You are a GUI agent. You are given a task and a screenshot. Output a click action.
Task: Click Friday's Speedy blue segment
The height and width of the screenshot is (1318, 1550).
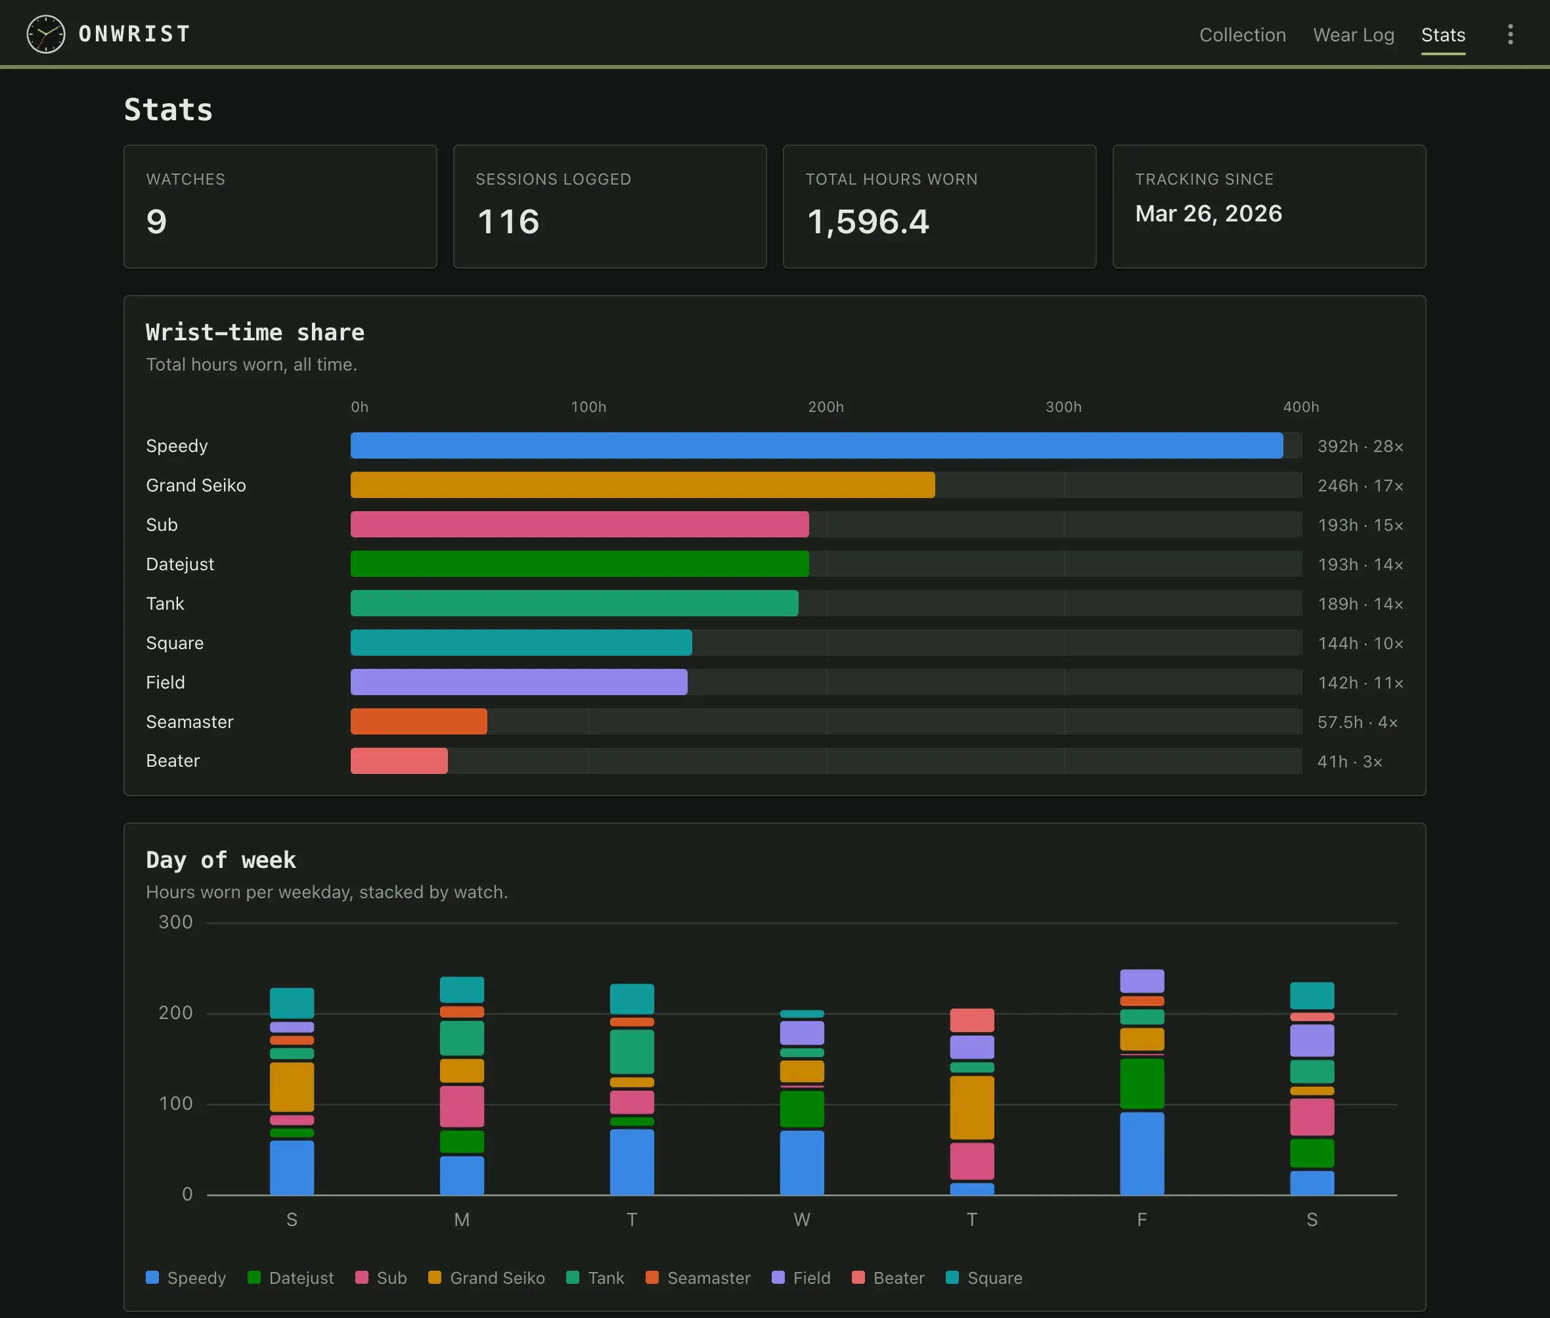tap(1142, 1154)
